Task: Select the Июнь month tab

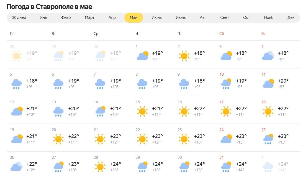Action: (156, 18)
